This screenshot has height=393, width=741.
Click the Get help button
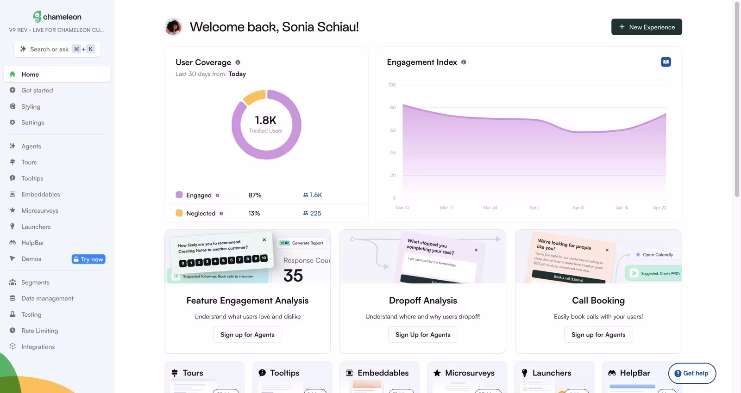click(692, 374)
